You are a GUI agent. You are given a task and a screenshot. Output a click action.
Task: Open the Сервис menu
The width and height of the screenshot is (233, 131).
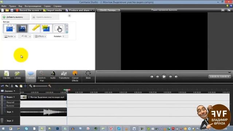[x=47, y=6]
